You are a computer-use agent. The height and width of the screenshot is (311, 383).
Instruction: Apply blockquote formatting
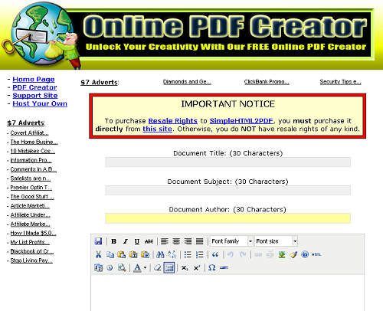point(215,254)
